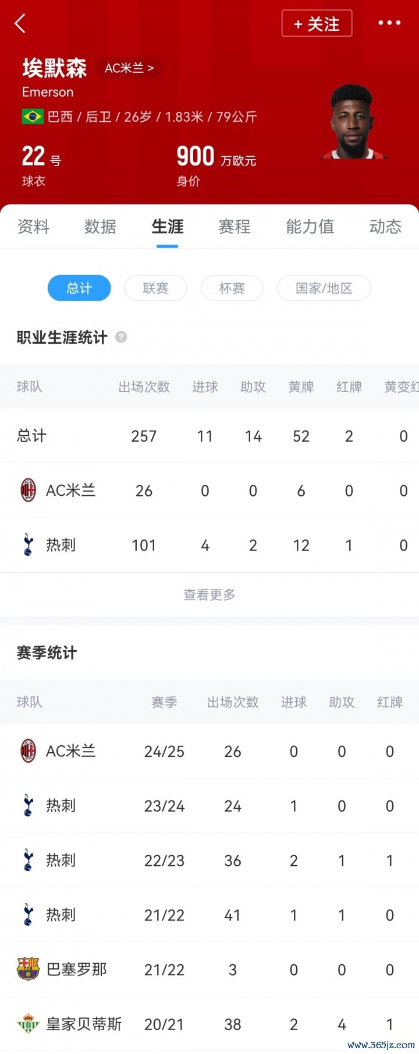The width and height of the screenshot is (419, 1054).
Task: Switch to the 数据 tab
Action: pyautogui.click(x=100, y=227)
